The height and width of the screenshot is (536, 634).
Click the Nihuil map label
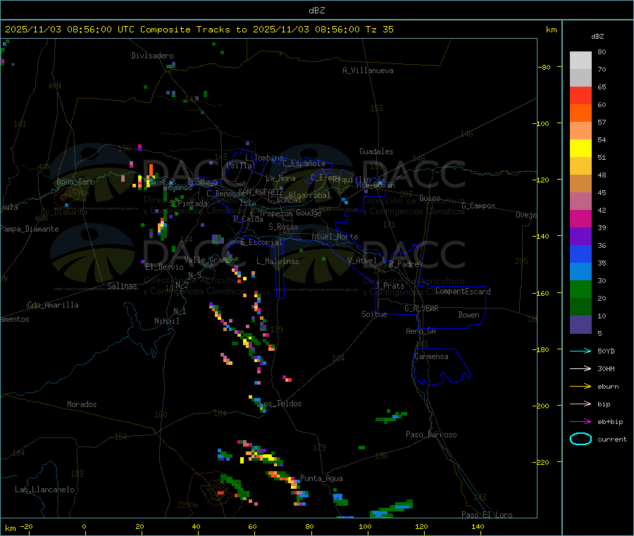166,321
